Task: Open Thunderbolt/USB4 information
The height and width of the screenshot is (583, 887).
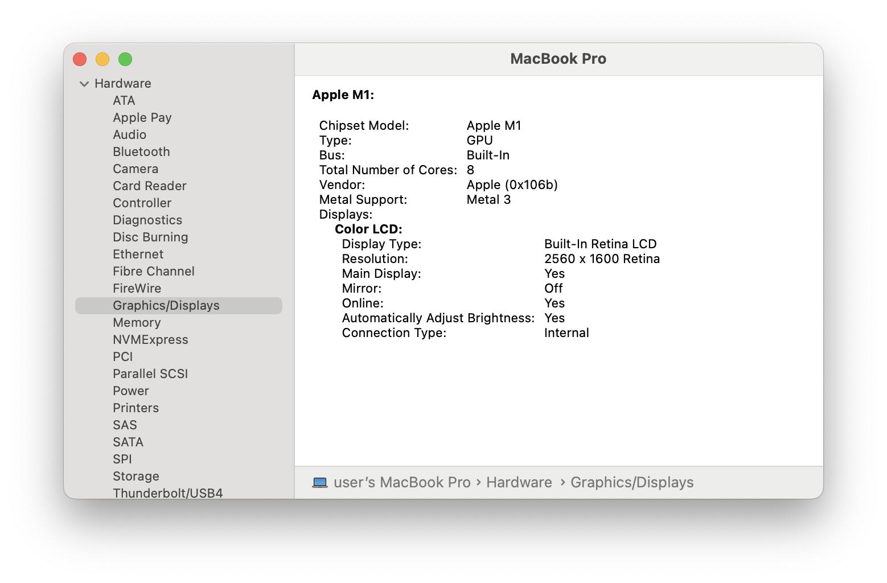Action: click(x=167, y=493)
